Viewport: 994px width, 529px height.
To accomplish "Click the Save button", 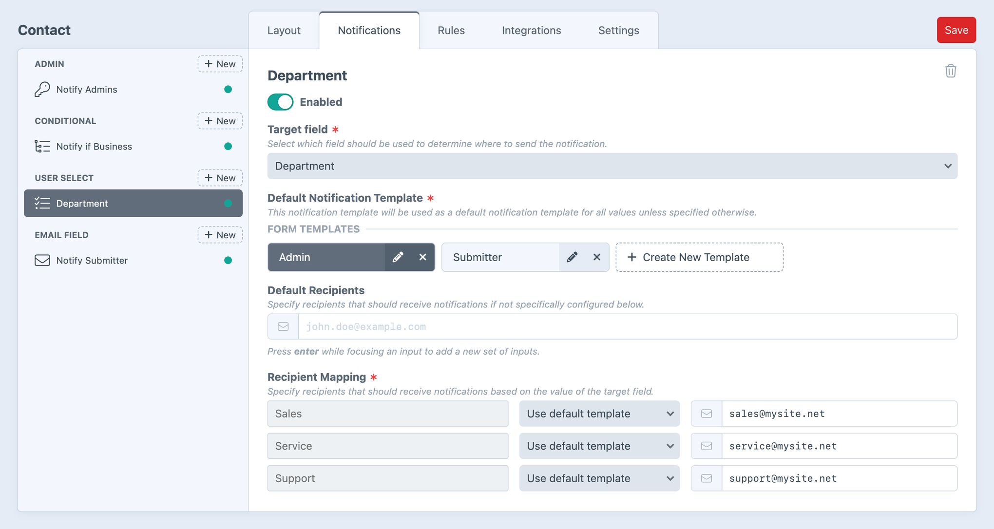I will pos(956,30).
